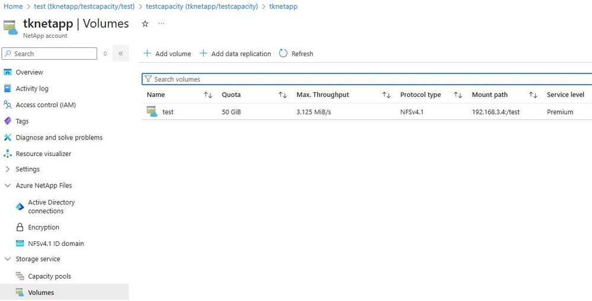Sort volumes by Name column arrows

point(208,95)
